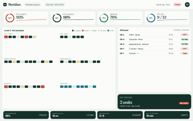
Task: Click the Ready bed tile in ED Bays
Action: (x=31, y=87)
